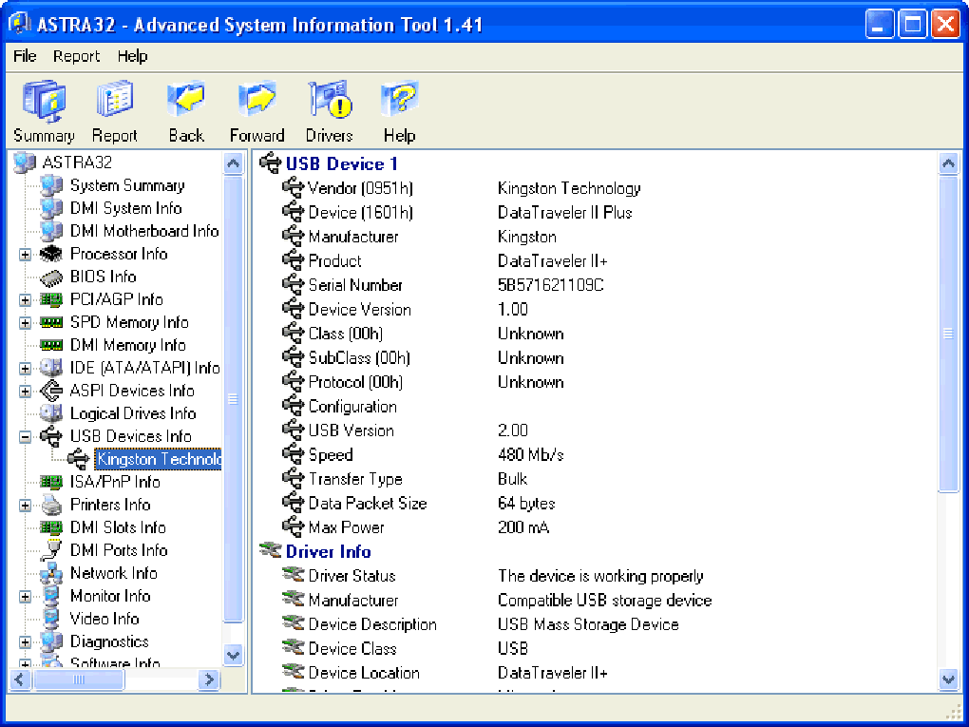Expand the Processor Info node
Screen dimensions: 969x727
[x=25, y=255]
